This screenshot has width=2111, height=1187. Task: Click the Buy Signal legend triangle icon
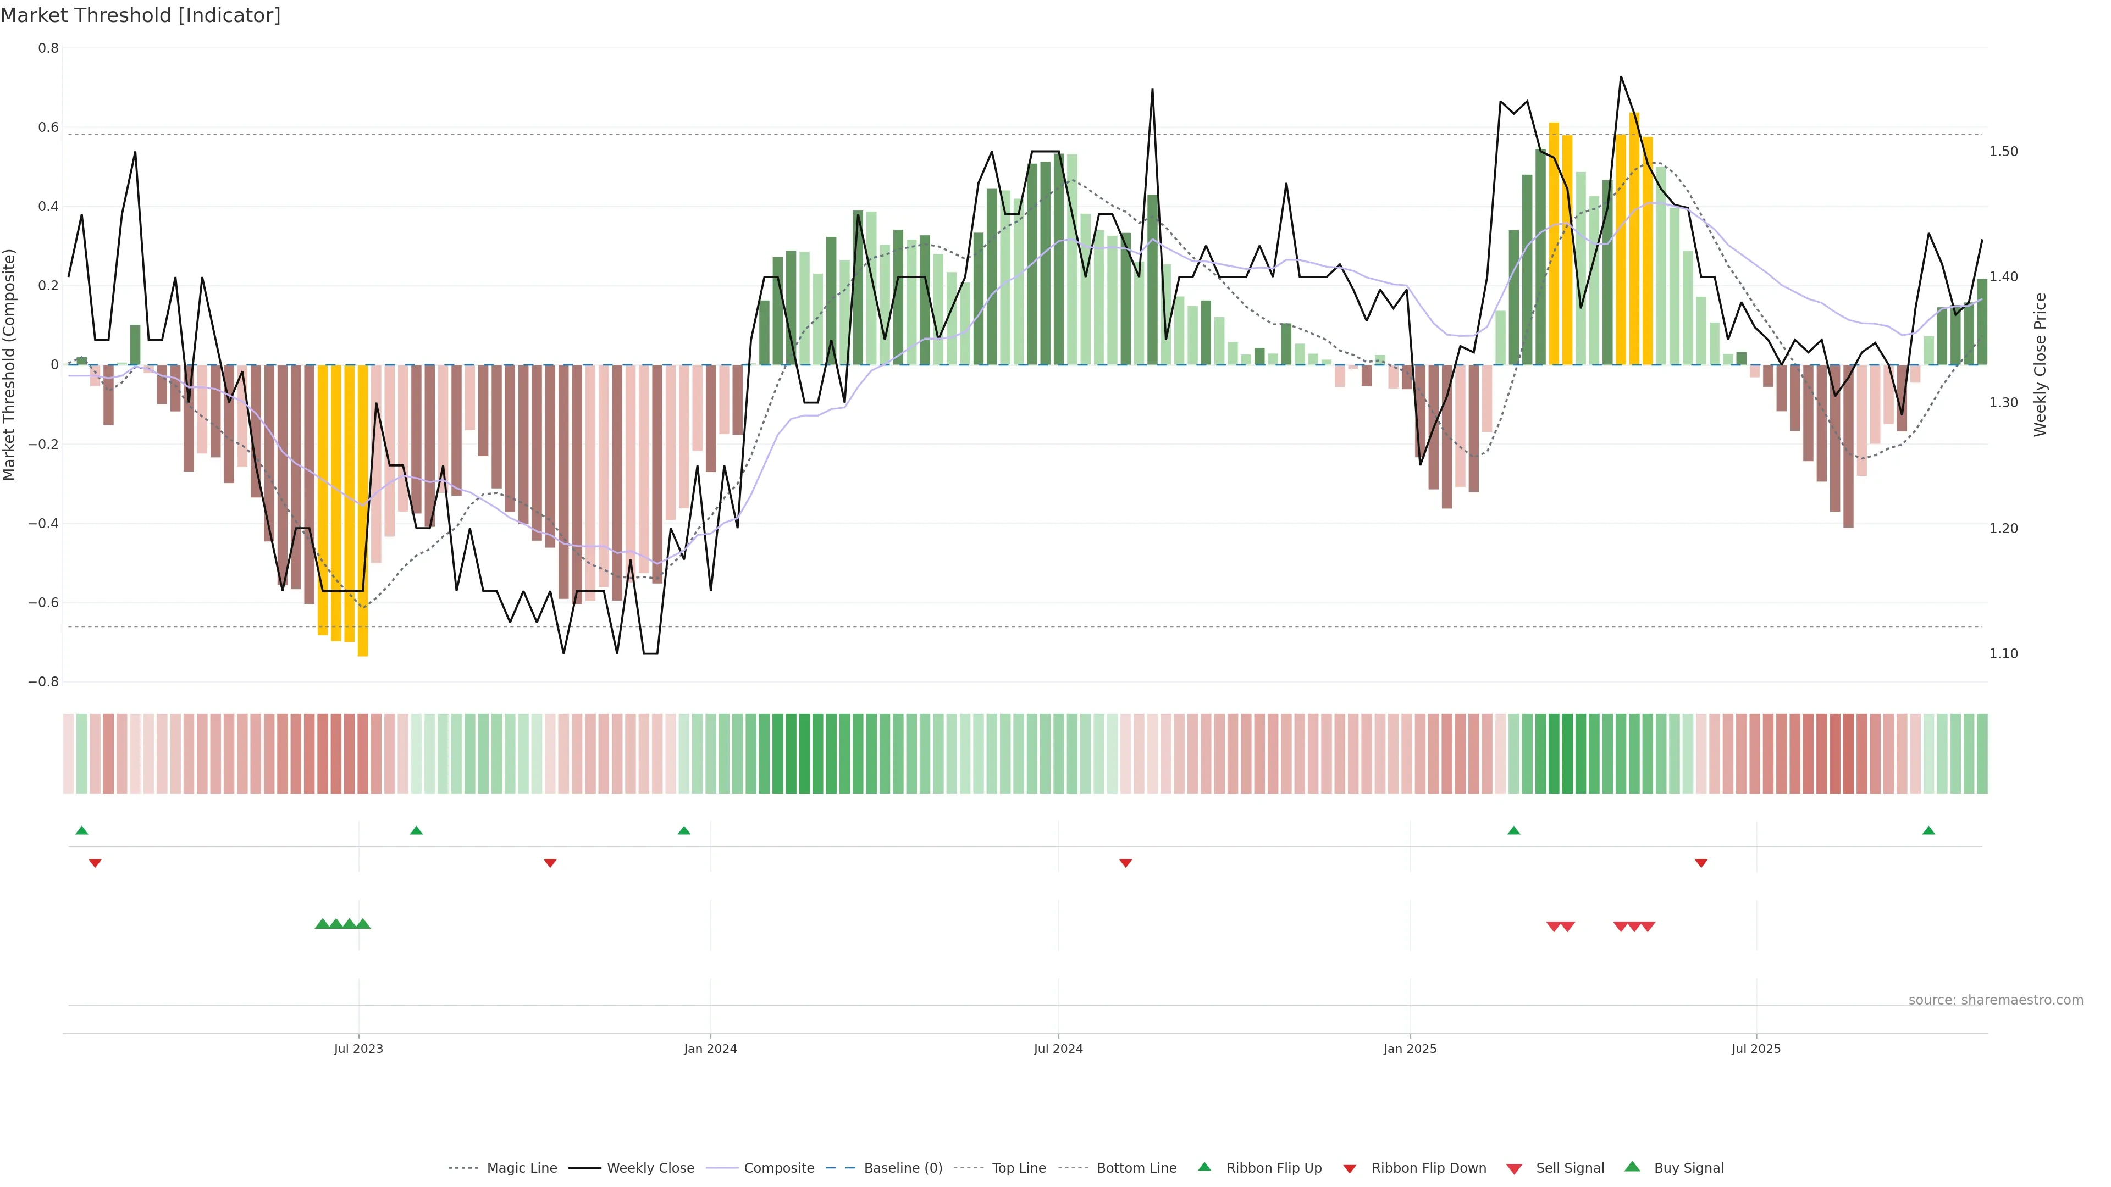click(1632, 1167)
